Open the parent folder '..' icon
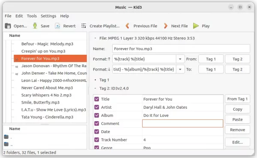 6,144
